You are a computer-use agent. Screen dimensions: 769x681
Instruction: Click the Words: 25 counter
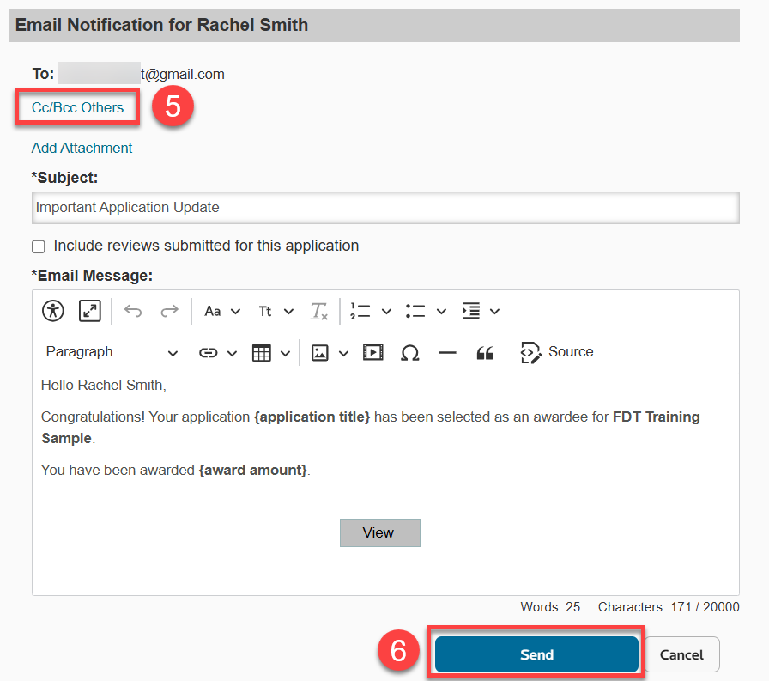point(550,607)
